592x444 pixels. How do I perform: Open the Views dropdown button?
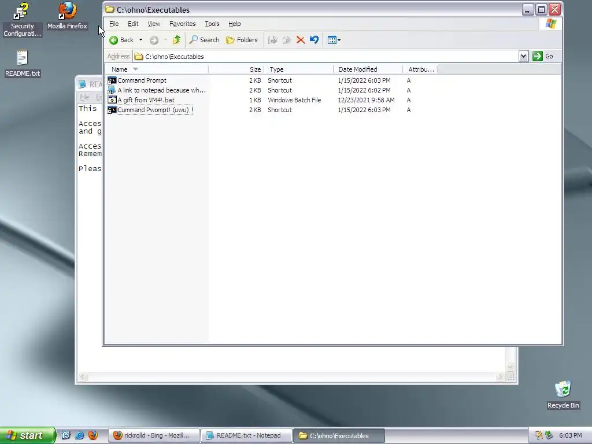[x=334, y=40]
